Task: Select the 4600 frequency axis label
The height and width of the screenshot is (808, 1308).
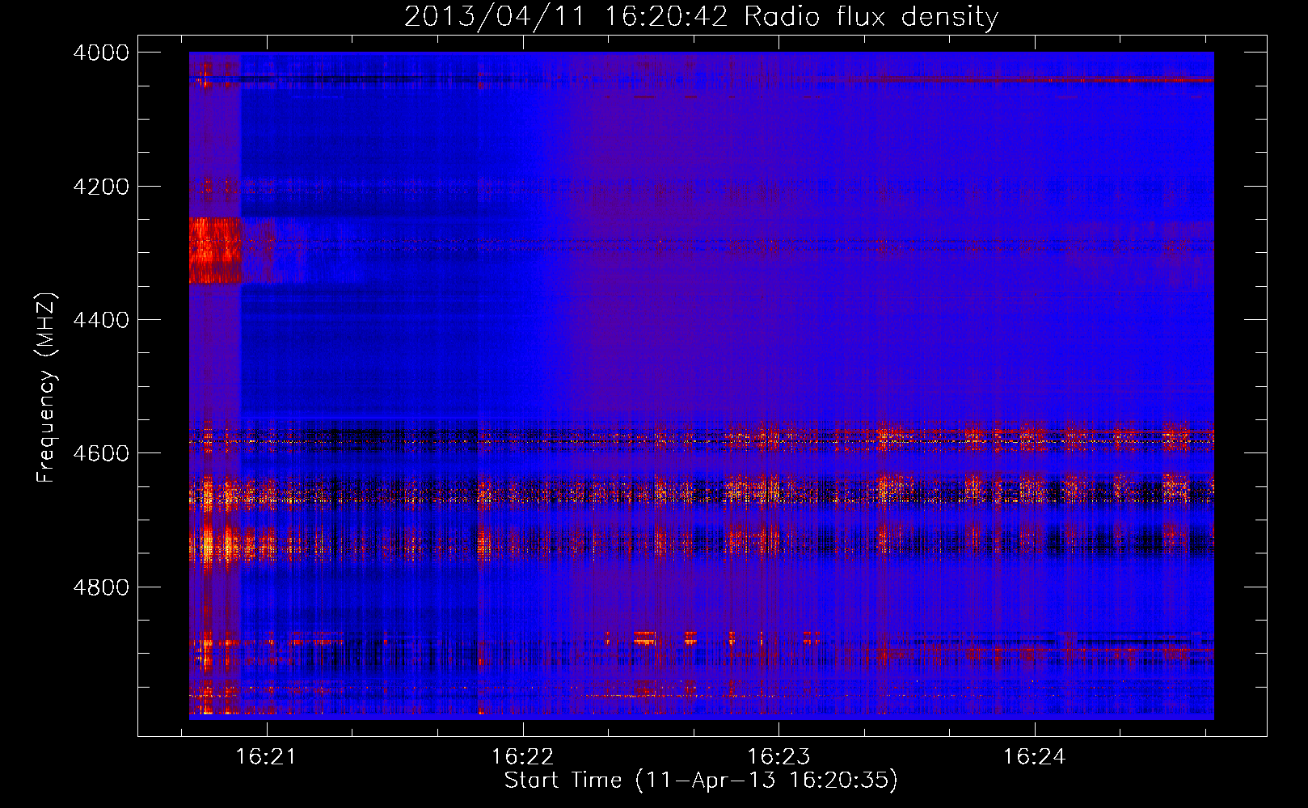Action: tap(101, 453)
